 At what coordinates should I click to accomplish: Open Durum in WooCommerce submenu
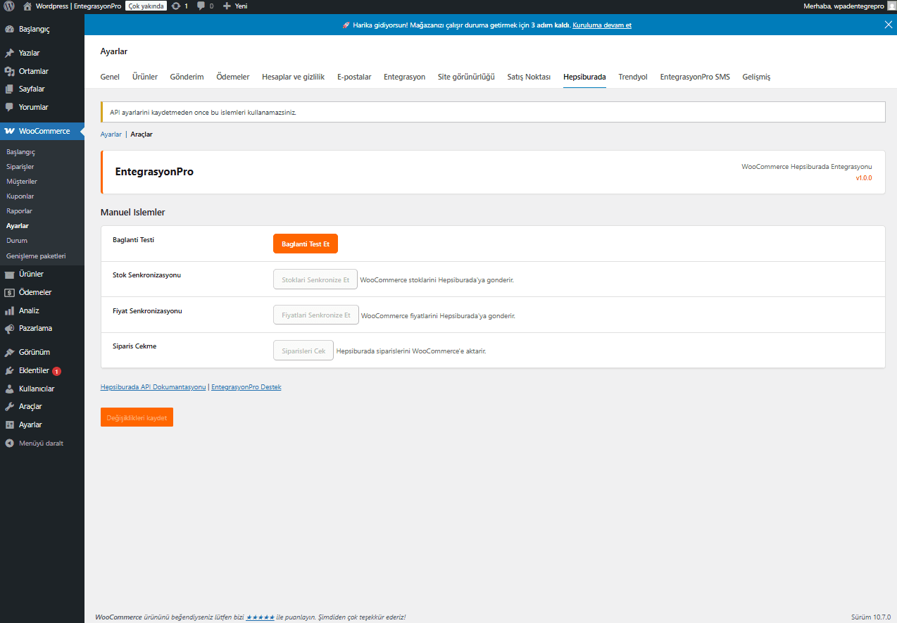tap(16, 241)
